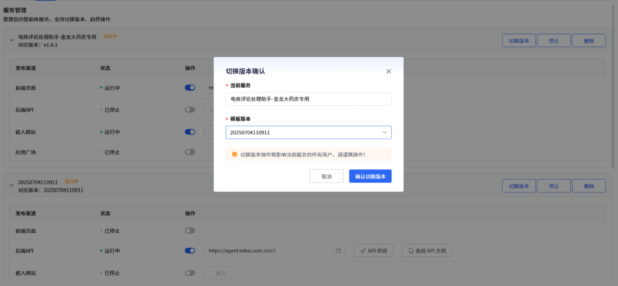Toggle off 后端API in service 20250704110911
Screen dimensions: 618x286
click(x=190, y=250)
